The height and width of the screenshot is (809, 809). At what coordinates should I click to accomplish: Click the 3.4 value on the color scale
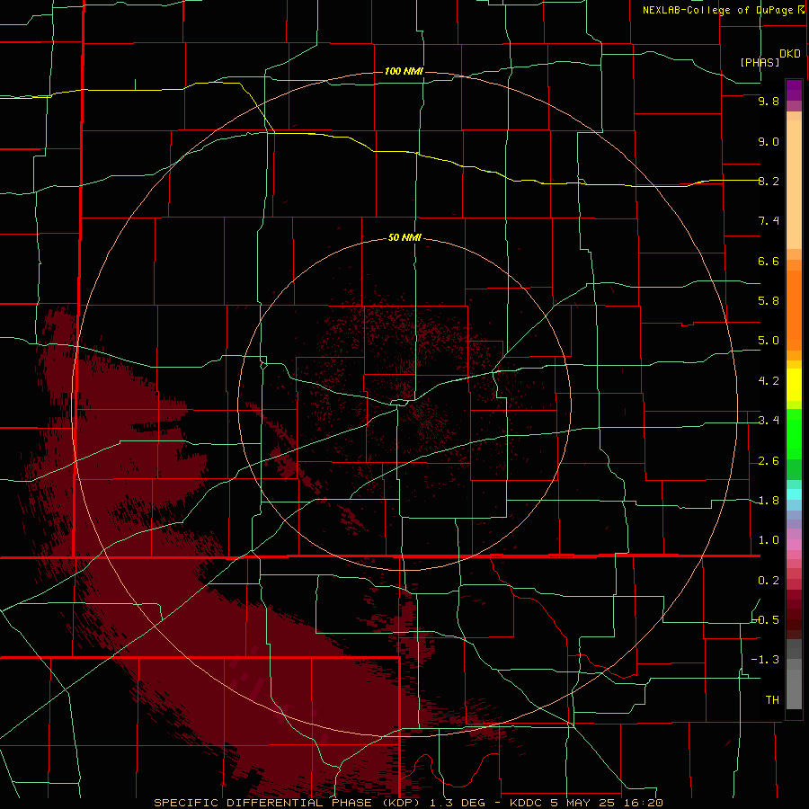tap(769, 421)
